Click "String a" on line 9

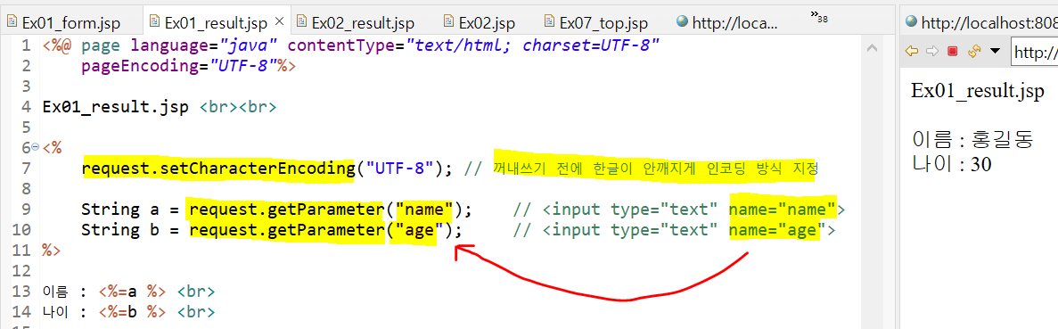click(120, 210)
